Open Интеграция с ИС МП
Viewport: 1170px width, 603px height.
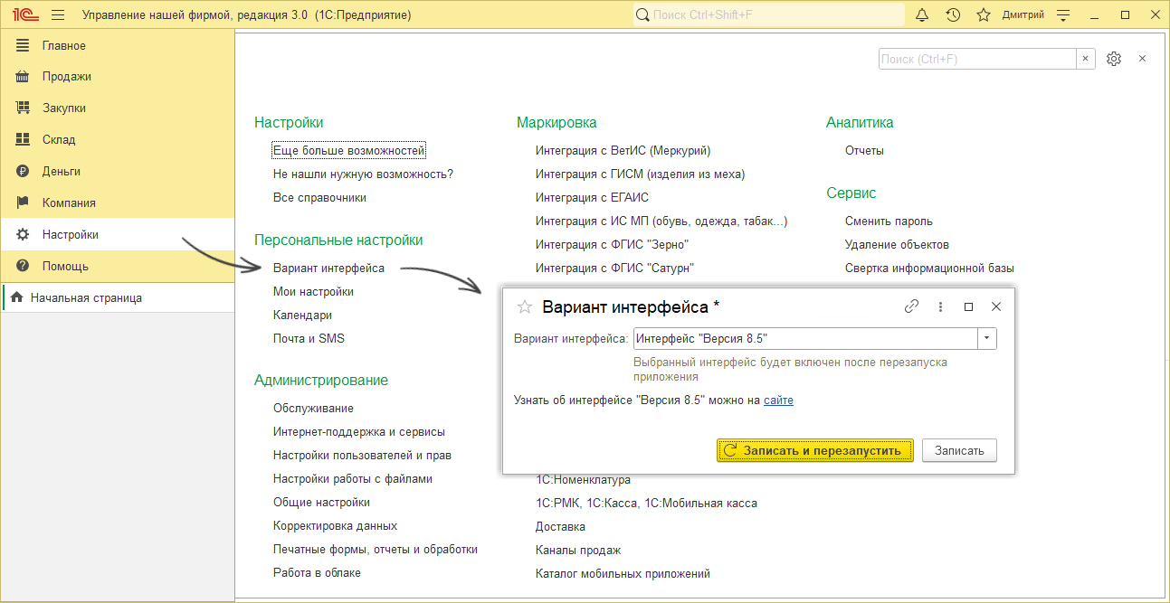tap(661, 221)
